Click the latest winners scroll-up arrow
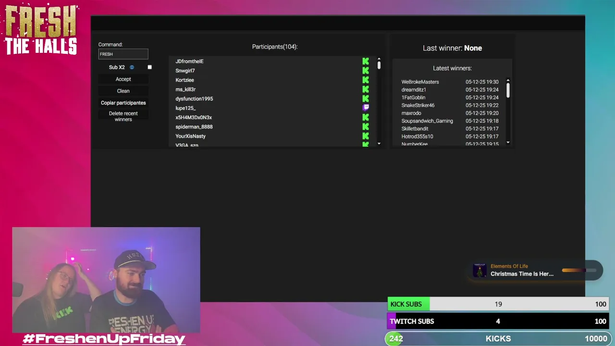The image size is (615, 346). click(508, 80)
